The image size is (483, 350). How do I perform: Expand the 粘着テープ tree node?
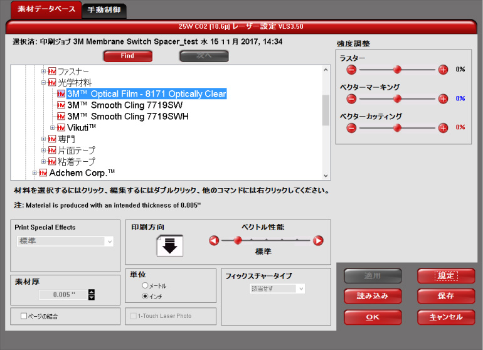(43, 161)
